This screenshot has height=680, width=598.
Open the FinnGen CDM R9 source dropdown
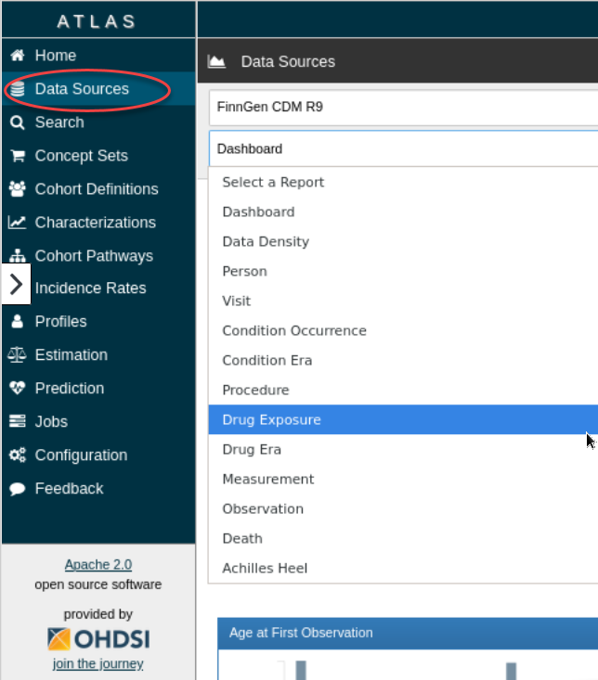tap(403, 107)
